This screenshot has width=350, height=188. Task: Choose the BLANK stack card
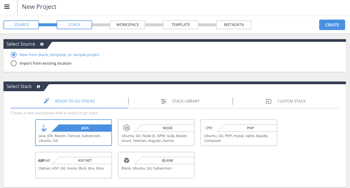click(x=156, y=165)
